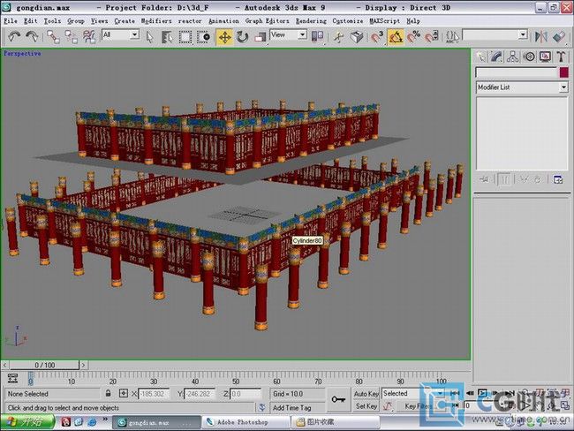The width and height of the screenshot is (574, 431).
Task: Activate the Select and Rotate tool
Action: click(x=242, y=37)
